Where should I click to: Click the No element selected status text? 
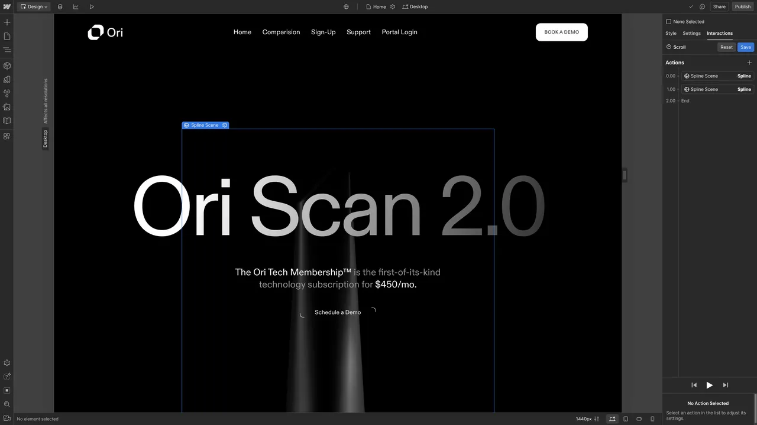pos(37,419)
